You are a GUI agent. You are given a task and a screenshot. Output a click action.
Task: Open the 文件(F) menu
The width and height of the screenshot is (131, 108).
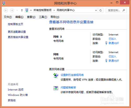[x=8, y=17]
